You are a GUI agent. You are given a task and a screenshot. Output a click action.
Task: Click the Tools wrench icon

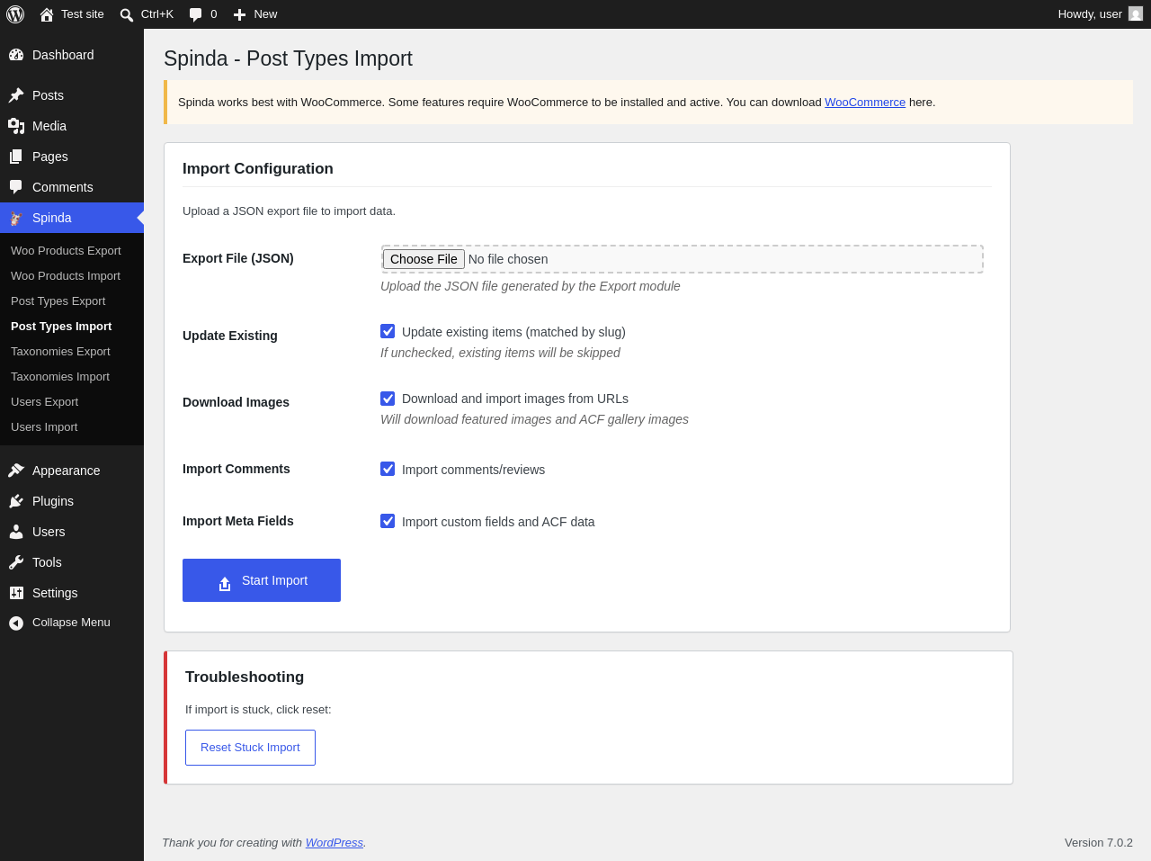(x=16, y=562)
